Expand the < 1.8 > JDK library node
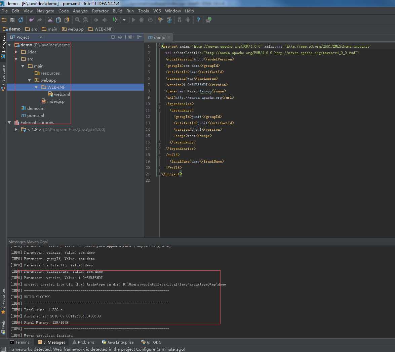 [x=16, y=129]
